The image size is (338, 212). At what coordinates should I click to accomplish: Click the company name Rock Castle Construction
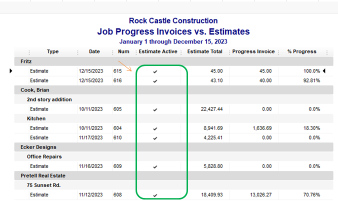[173, 20]
